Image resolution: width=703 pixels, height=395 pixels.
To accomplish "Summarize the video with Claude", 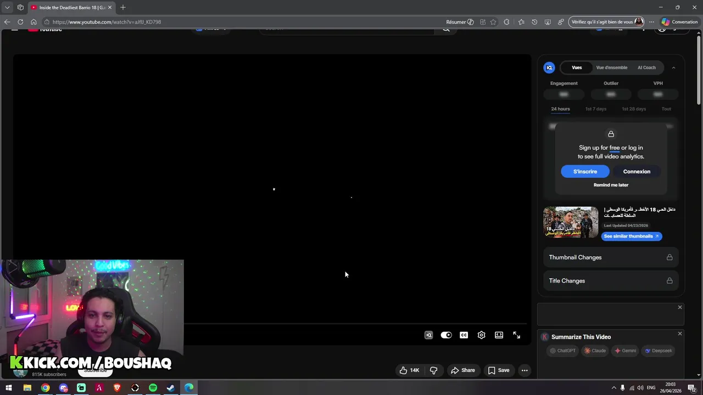I will pyautogui.click(x=595, y=351).
